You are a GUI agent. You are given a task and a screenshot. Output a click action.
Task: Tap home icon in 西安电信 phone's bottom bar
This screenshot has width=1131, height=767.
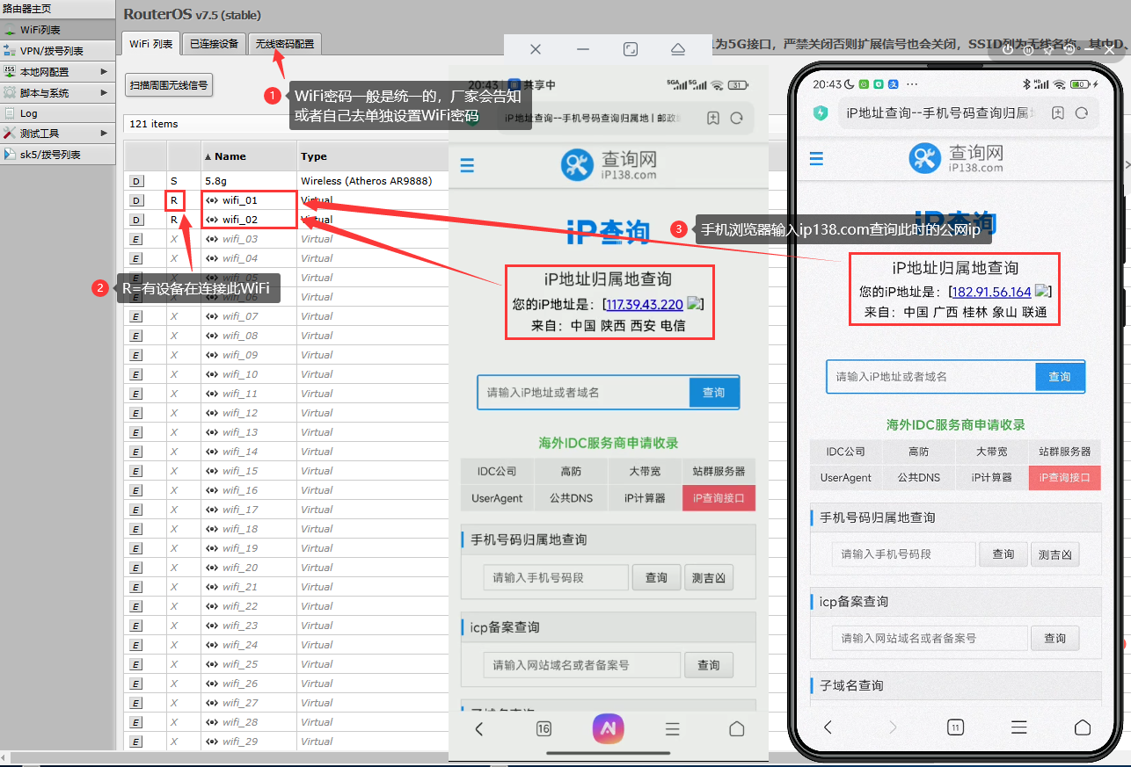(737, 728)
